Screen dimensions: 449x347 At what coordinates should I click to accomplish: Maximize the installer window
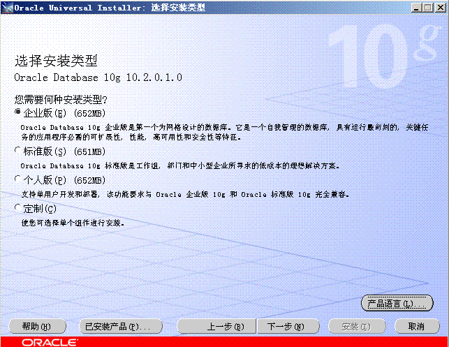pyautogui.click(x=428, y=8)
